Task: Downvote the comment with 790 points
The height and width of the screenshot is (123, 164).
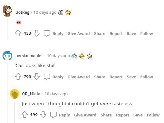Action: click(x=37, y=76)
